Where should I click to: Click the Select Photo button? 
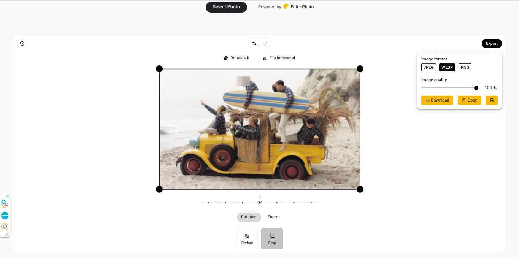226,7
